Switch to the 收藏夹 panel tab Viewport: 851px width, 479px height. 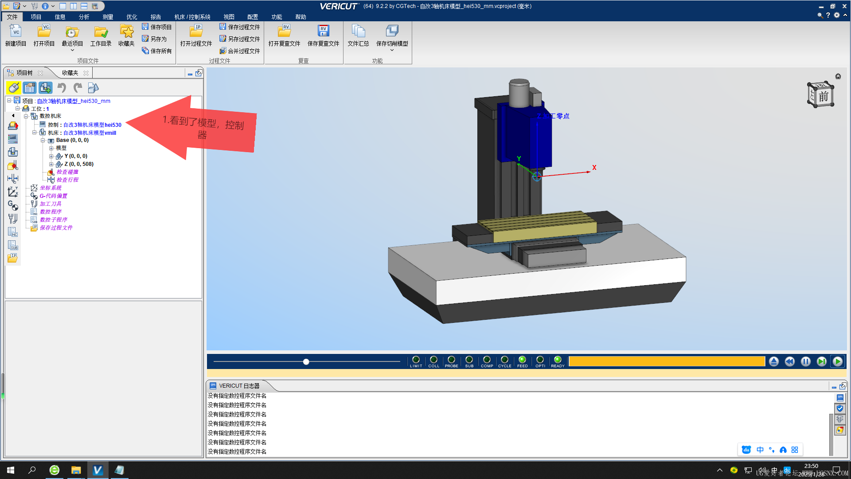coord(70,73)
